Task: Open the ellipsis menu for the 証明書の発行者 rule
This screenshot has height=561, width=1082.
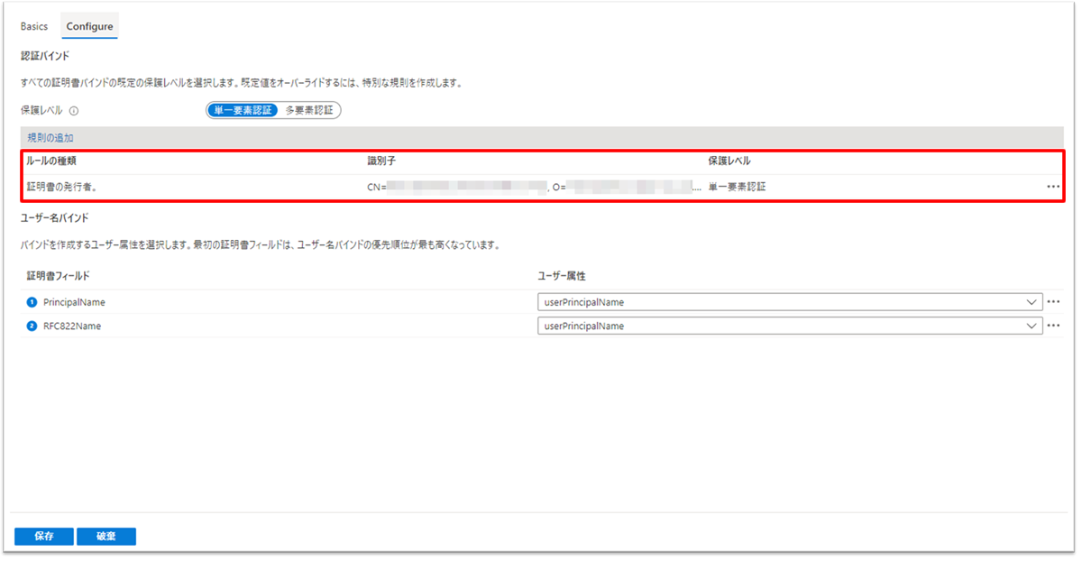Action: click(x=1052, y=187)
